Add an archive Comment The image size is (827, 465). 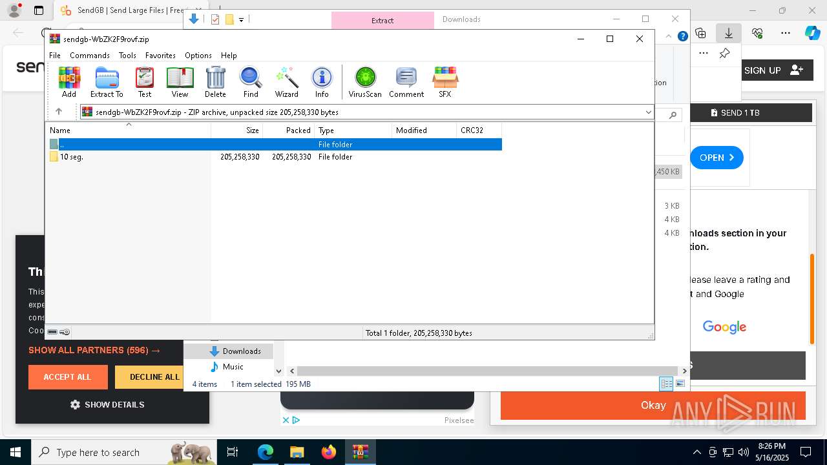click(406, 82)
